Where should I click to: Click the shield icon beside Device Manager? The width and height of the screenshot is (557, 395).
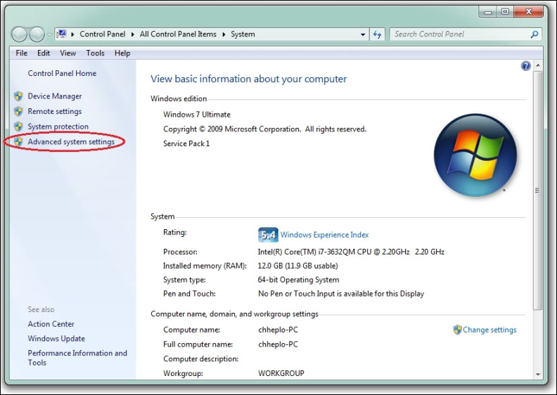click(x=18, y=96)
